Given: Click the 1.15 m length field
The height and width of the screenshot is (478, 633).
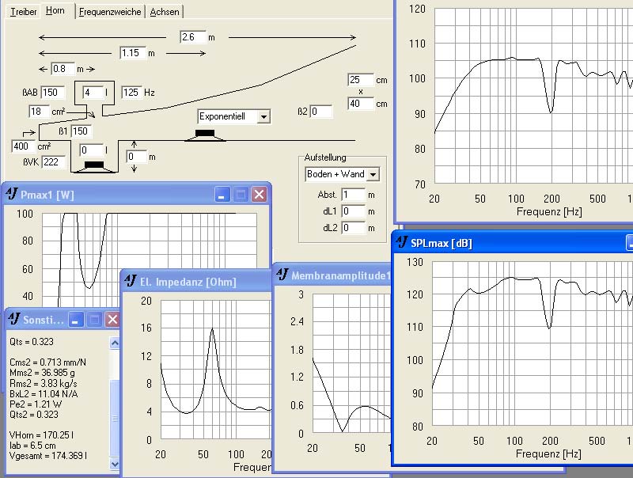Looking at the screenshot, I should click(x=133, y=53).
